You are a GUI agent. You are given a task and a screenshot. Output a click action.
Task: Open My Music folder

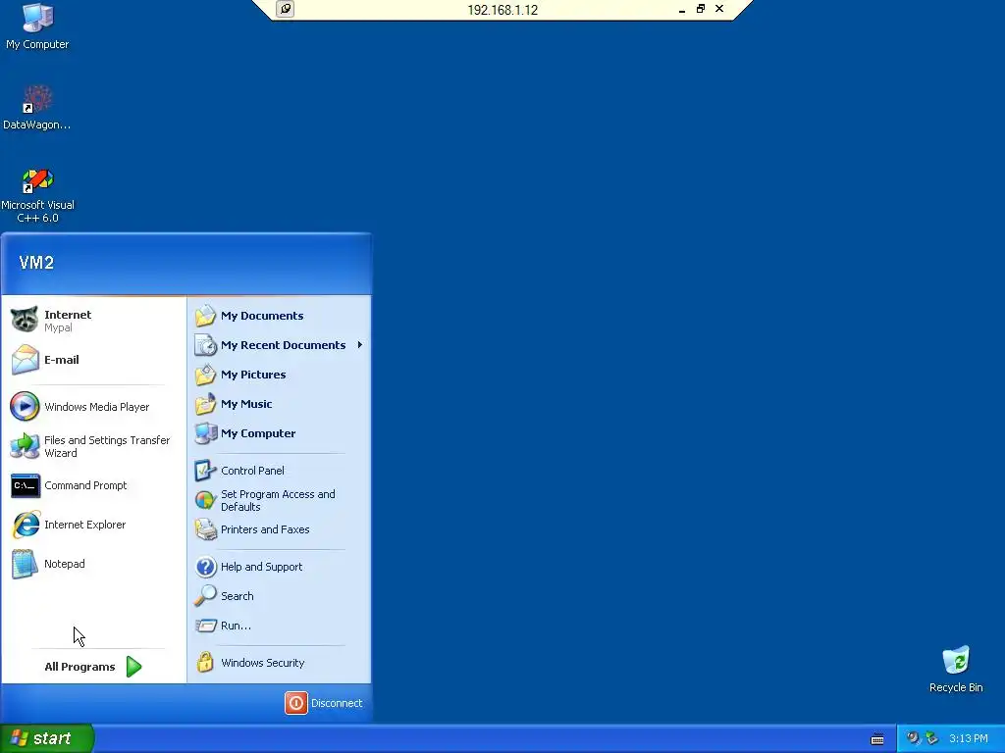[279, 404]
